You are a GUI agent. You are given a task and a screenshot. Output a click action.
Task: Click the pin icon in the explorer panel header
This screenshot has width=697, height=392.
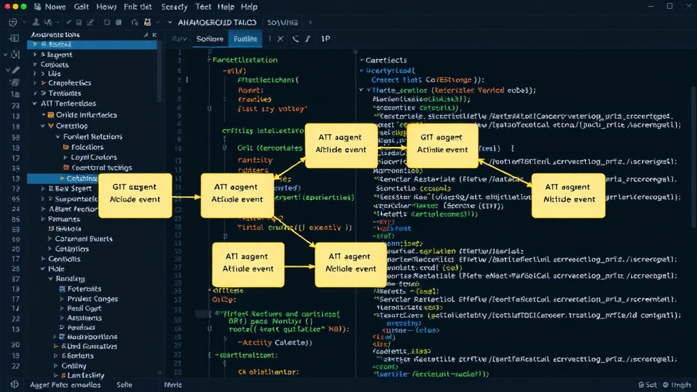146,35
